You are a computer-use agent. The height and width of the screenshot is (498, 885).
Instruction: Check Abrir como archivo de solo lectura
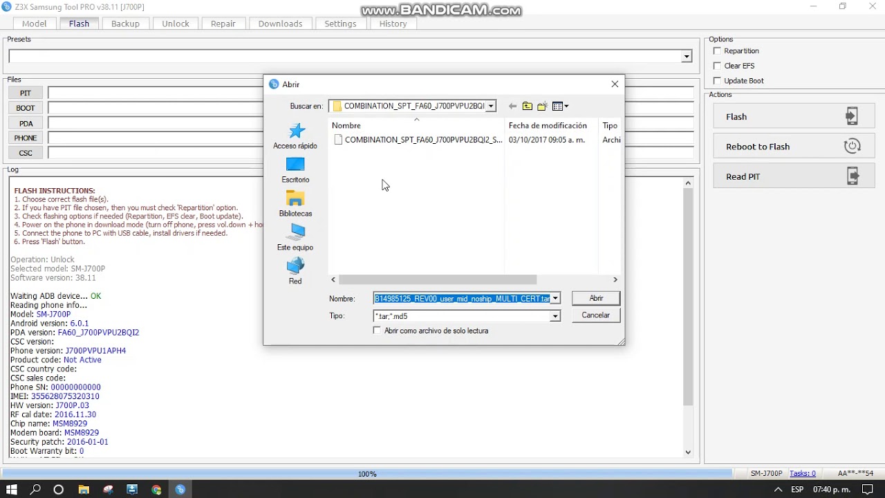377,331
